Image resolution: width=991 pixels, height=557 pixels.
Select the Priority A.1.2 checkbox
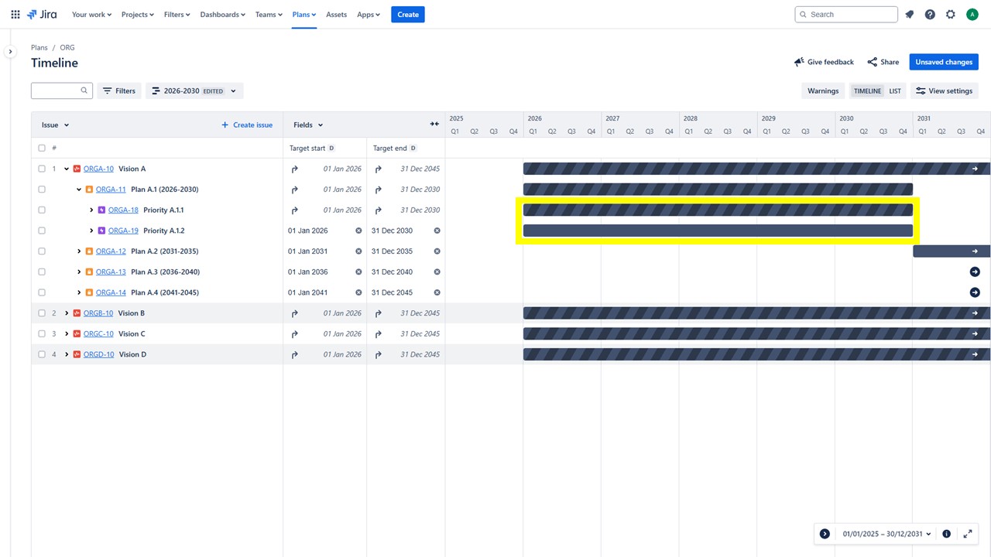pyautogui.click(x=42, y=231)
